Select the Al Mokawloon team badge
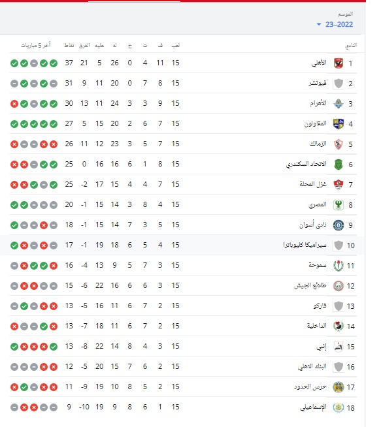This screenshot has height=427, width=379. 338,124
